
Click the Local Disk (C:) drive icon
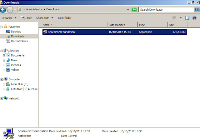(8, 84)
